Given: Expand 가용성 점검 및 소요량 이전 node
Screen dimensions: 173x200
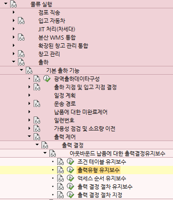Looking at the screenshot, I should point(30,128).
